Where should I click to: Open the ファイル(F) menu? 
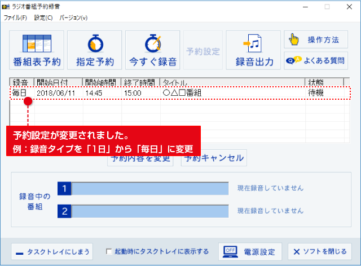point(15,17)
